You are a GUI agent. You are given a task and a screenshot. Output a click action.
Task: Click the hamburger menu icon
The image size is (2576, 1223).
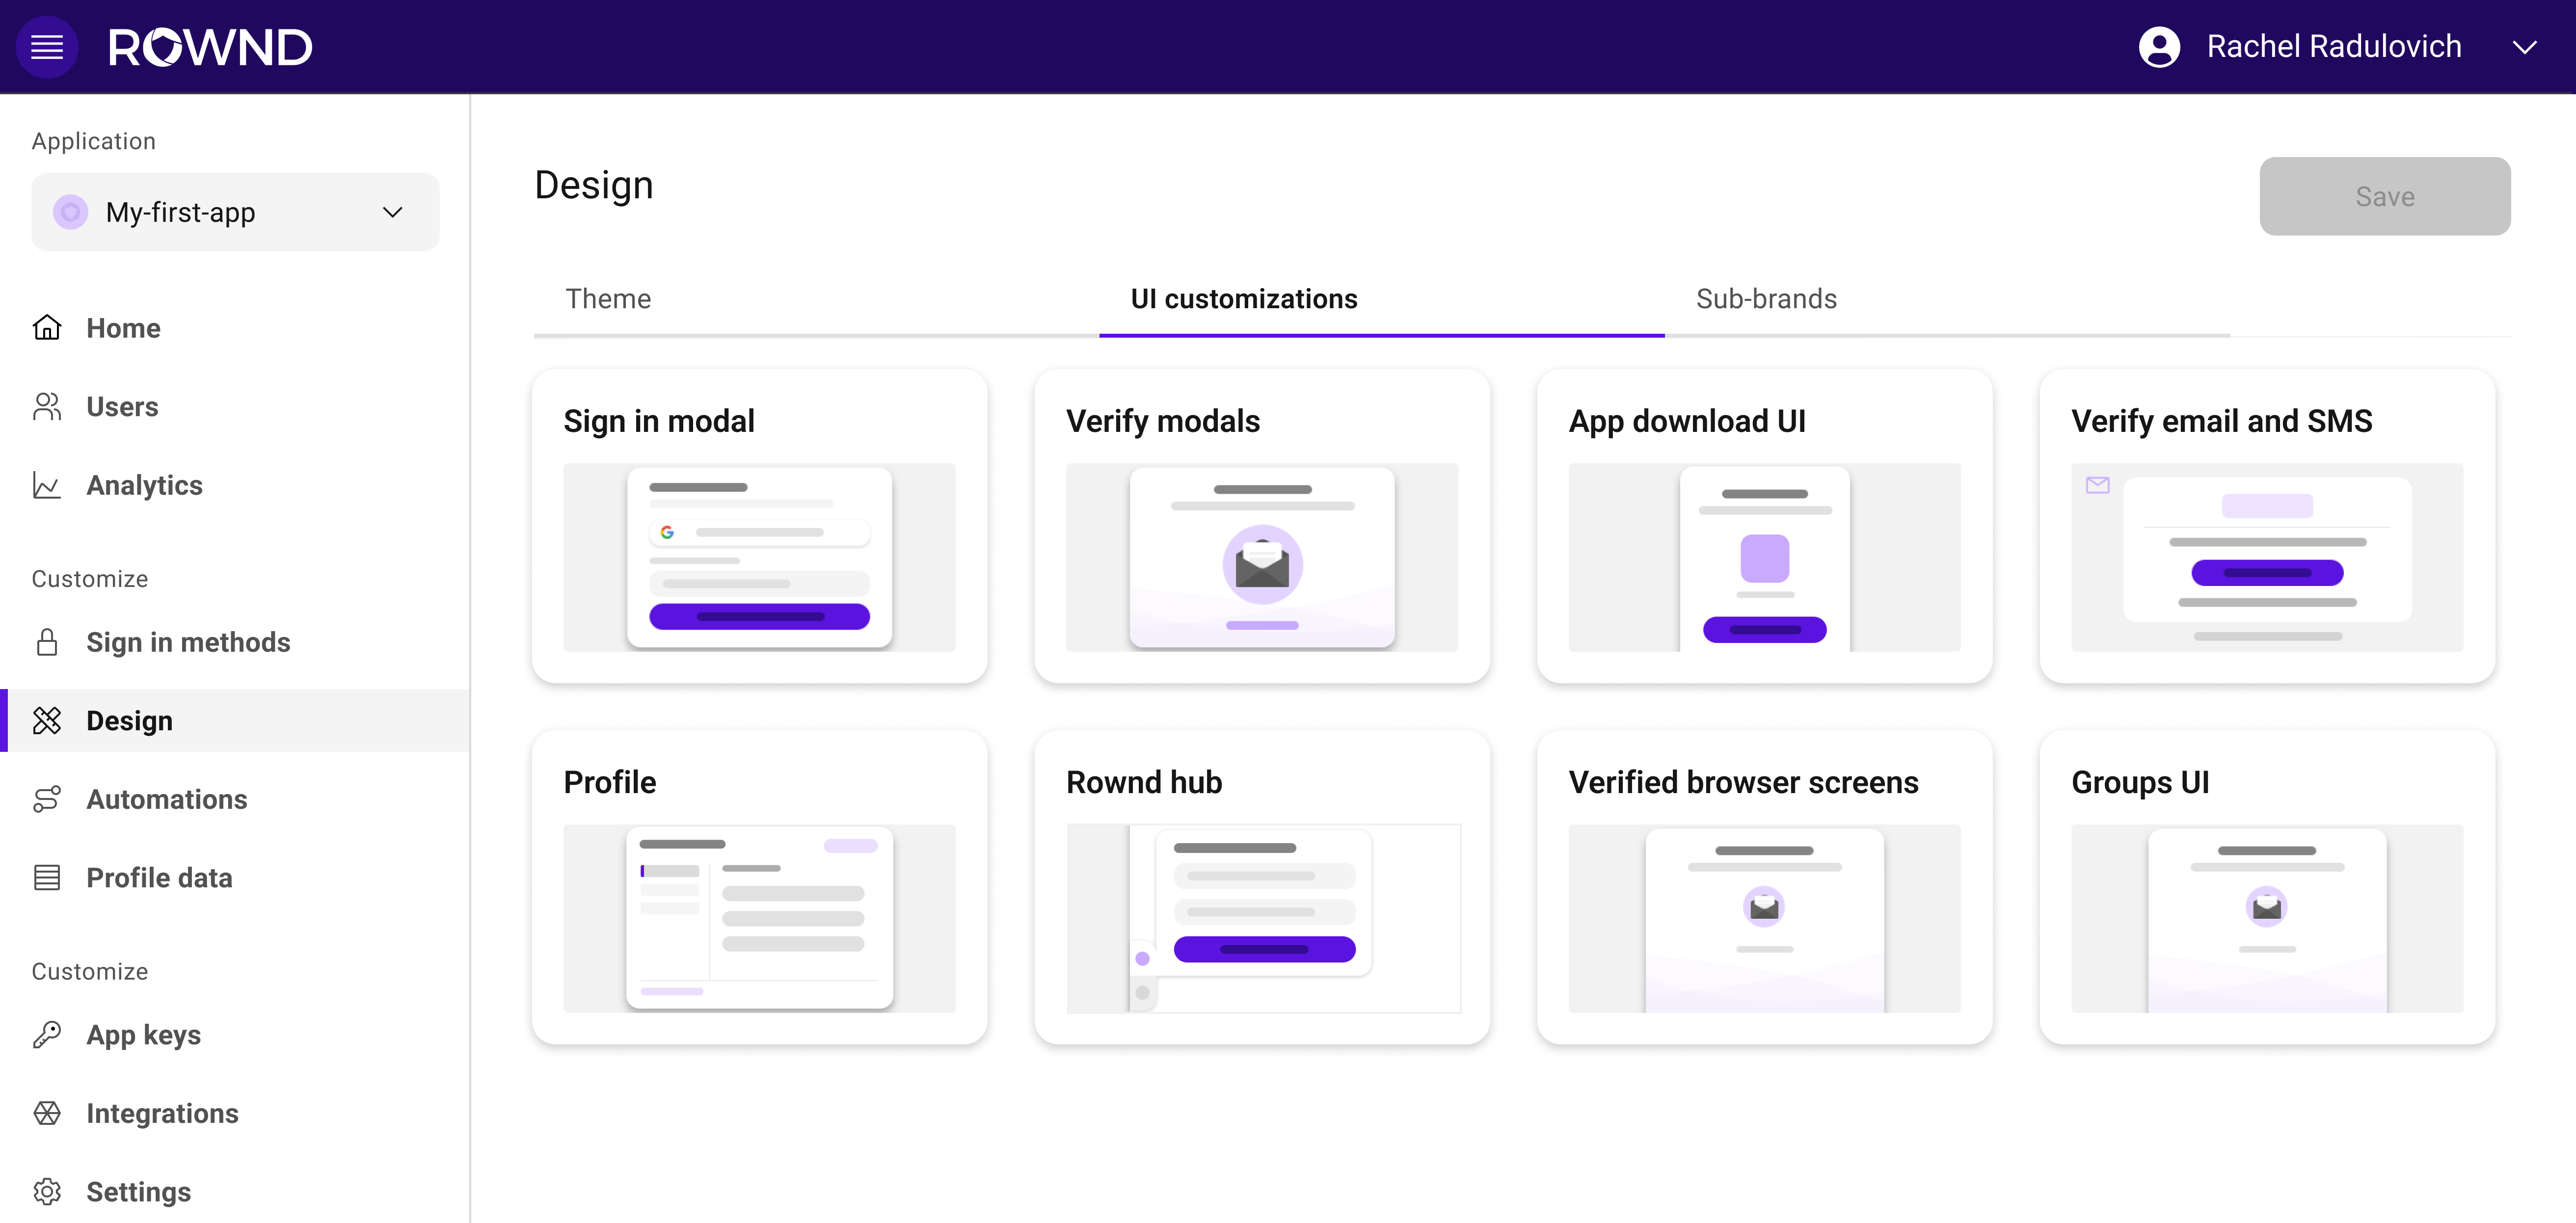click(x=47, y=47)
